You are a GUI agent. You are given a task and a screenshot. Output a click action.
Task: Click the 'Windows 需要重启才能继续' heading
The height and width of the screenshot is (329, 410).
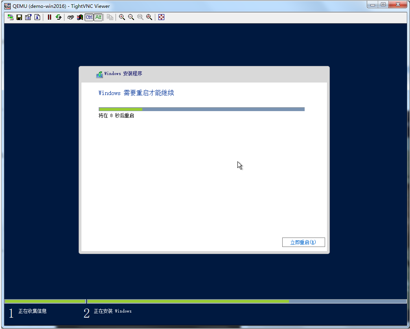click(x=136, y=93)
